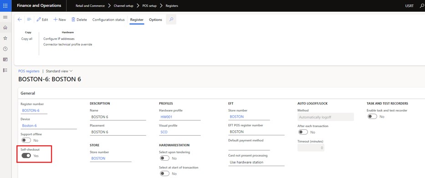Open Card not present processing dropdown
The height and width of the screenshot is (178, 425).
[256, 162]
